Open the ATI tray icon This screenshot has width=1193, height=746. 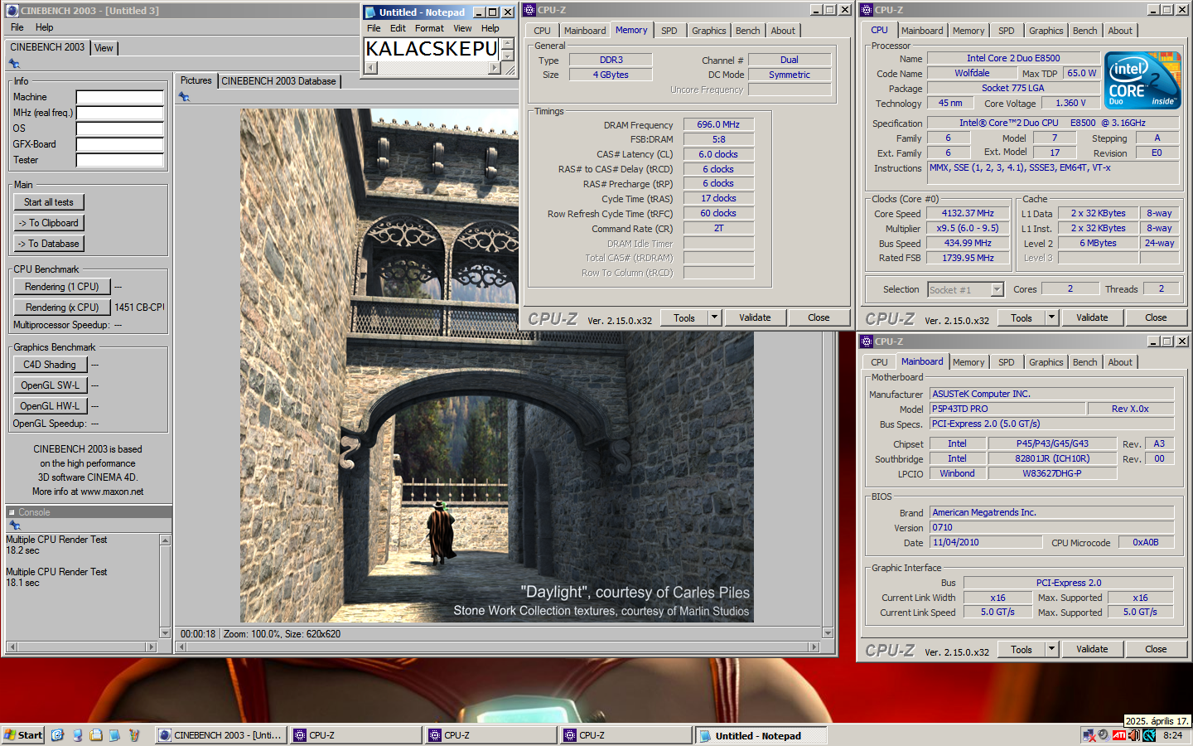1119,735
